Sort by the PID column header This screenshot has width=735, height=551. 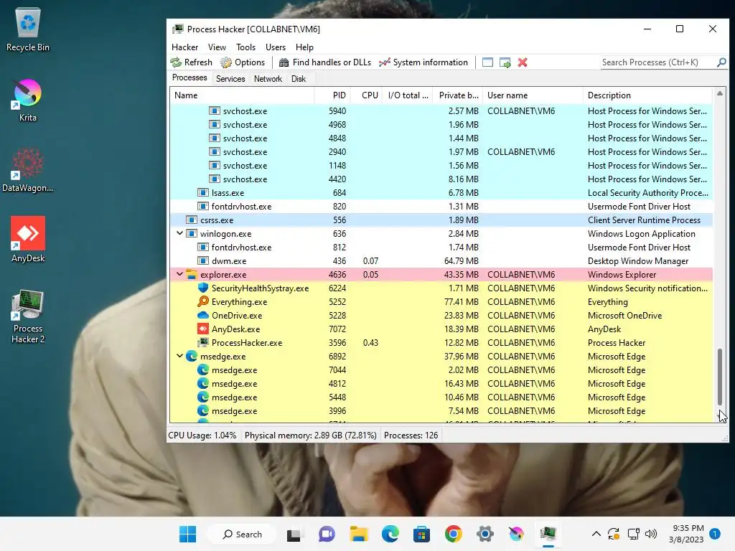332,95
